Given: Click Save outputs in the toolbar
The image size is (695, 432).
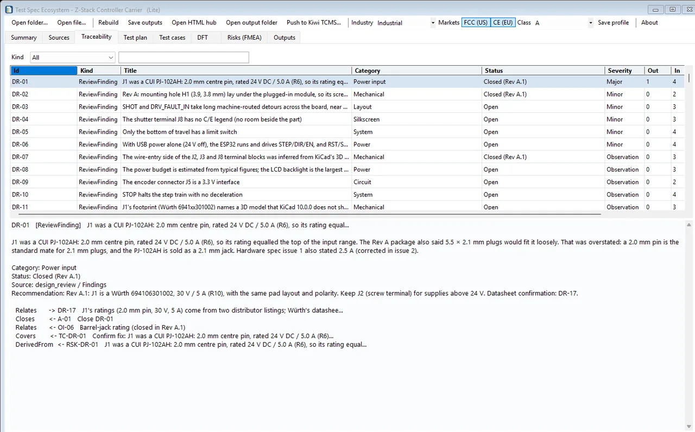Looking at the screenshot, I should pyautogui.click(x=145, y=23).
